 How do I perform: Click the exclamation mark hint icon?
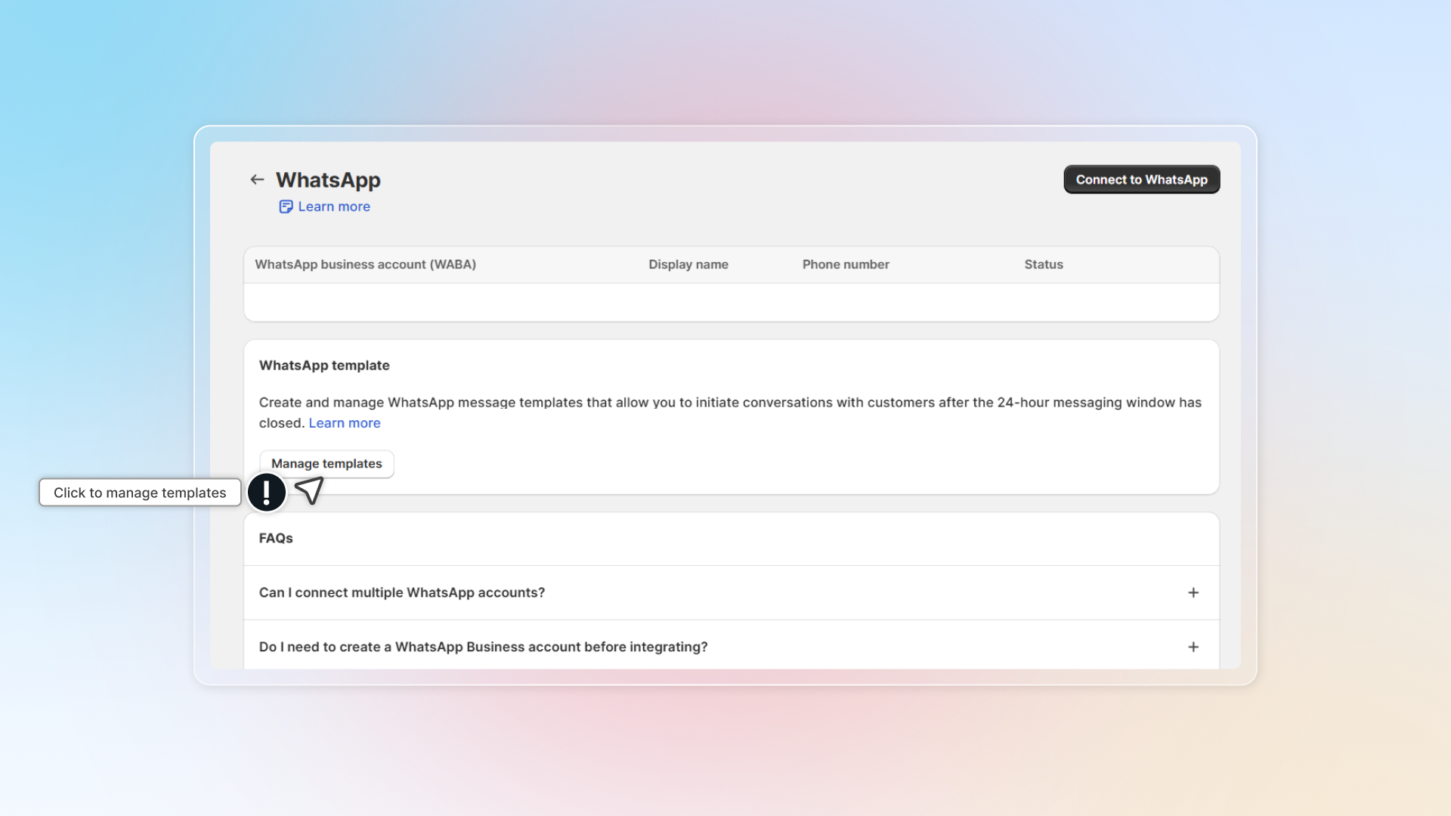[x=267, y=493]
